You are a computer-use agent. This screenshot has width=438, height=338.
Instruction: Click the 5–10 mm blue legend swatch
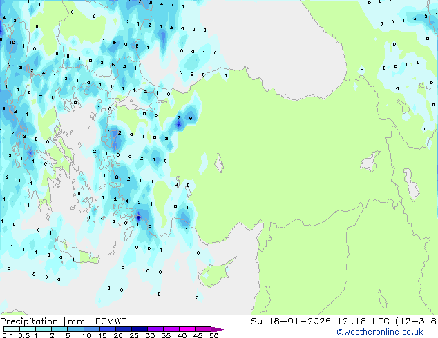(75, 329)
